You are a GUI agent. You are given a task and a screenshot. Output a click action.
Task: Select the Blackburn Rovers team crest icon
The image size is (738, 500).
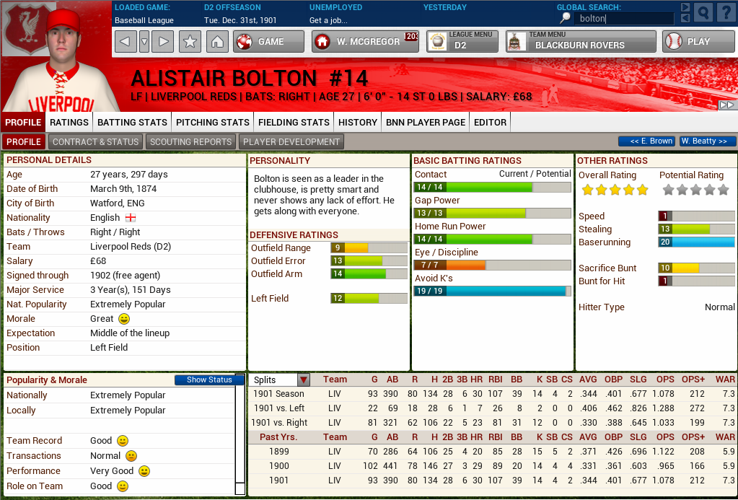point(517,41)
